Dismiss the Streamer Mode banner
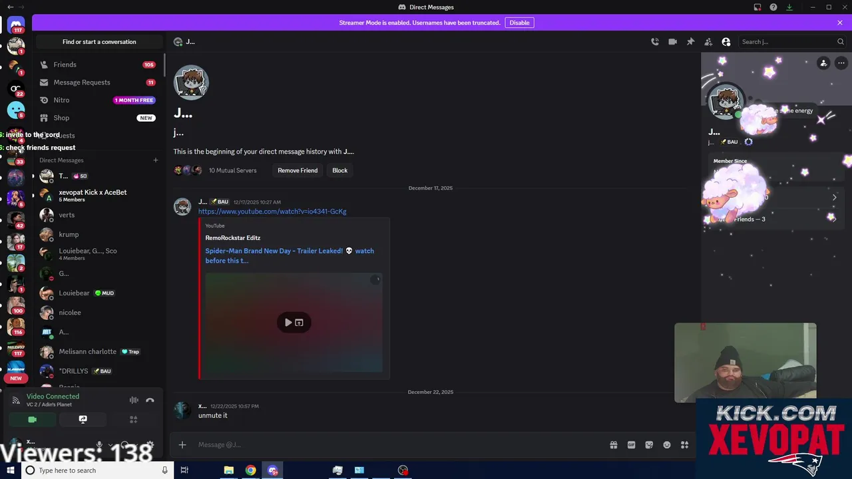This screenshot has height=479, width=852. tap(840, 23)
